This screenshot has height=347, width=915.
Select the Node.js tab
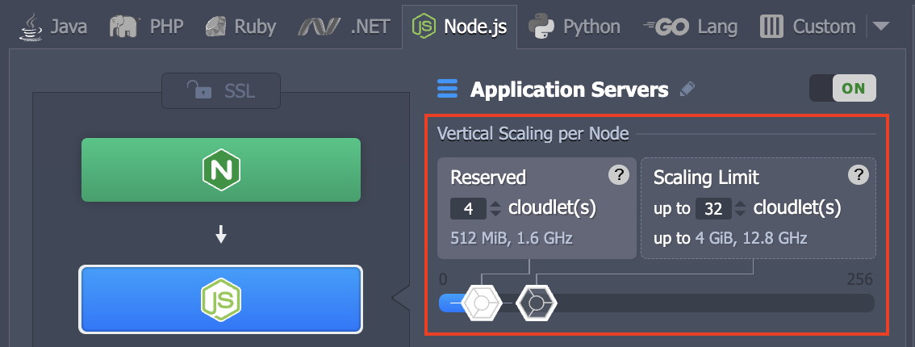pos(459,27)
